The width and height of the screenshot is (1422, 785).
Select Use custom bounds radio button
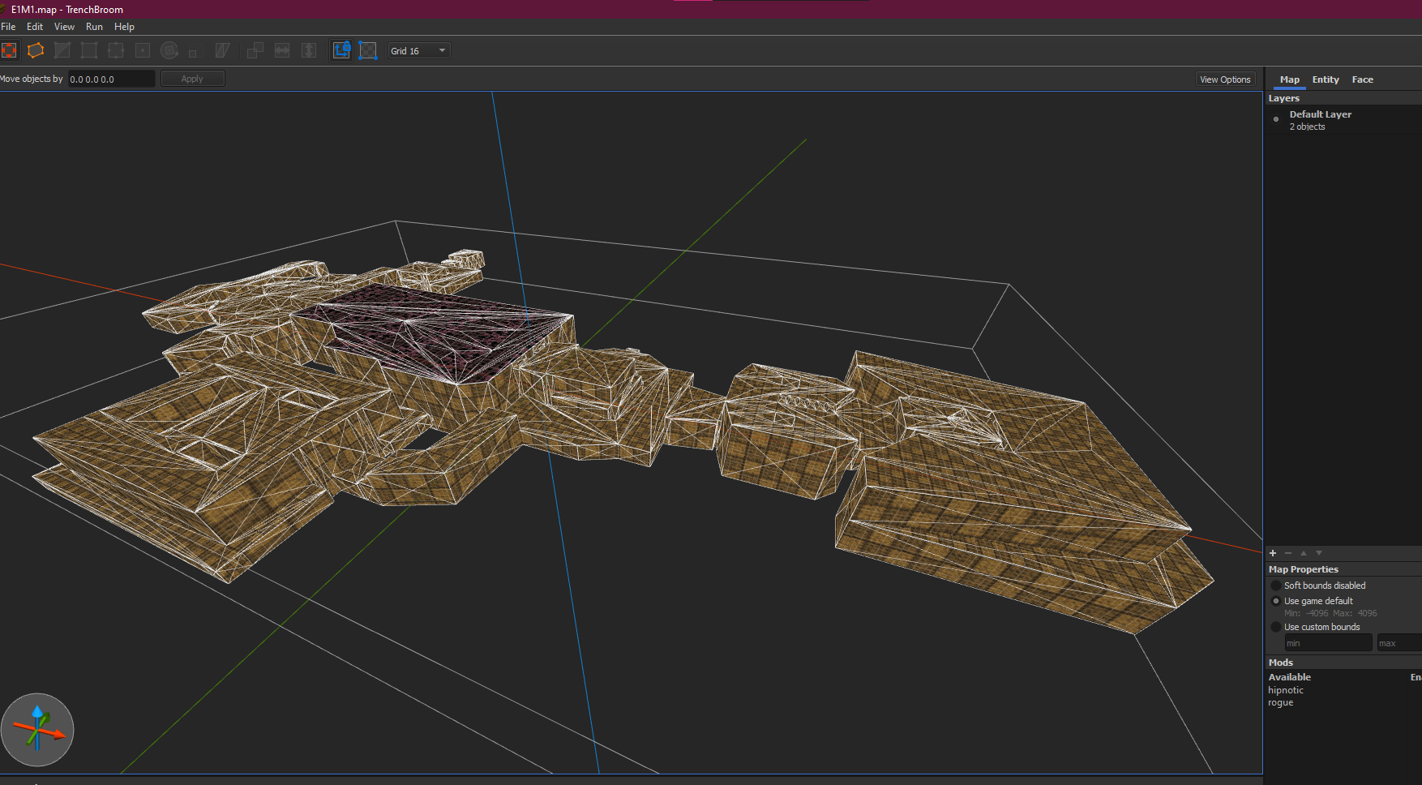pos(1276,627)
